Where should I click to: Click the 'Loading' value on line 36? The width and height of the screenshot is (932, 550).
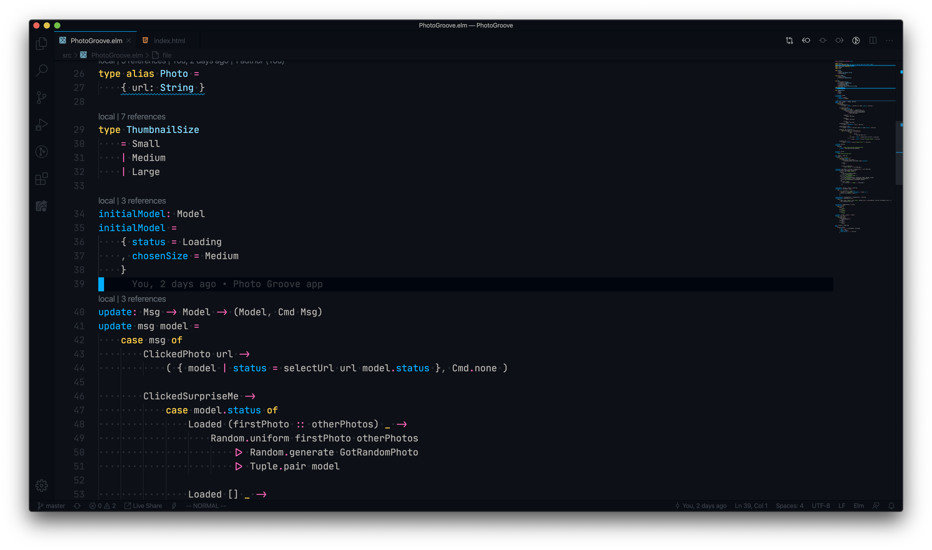pos(202,242)
